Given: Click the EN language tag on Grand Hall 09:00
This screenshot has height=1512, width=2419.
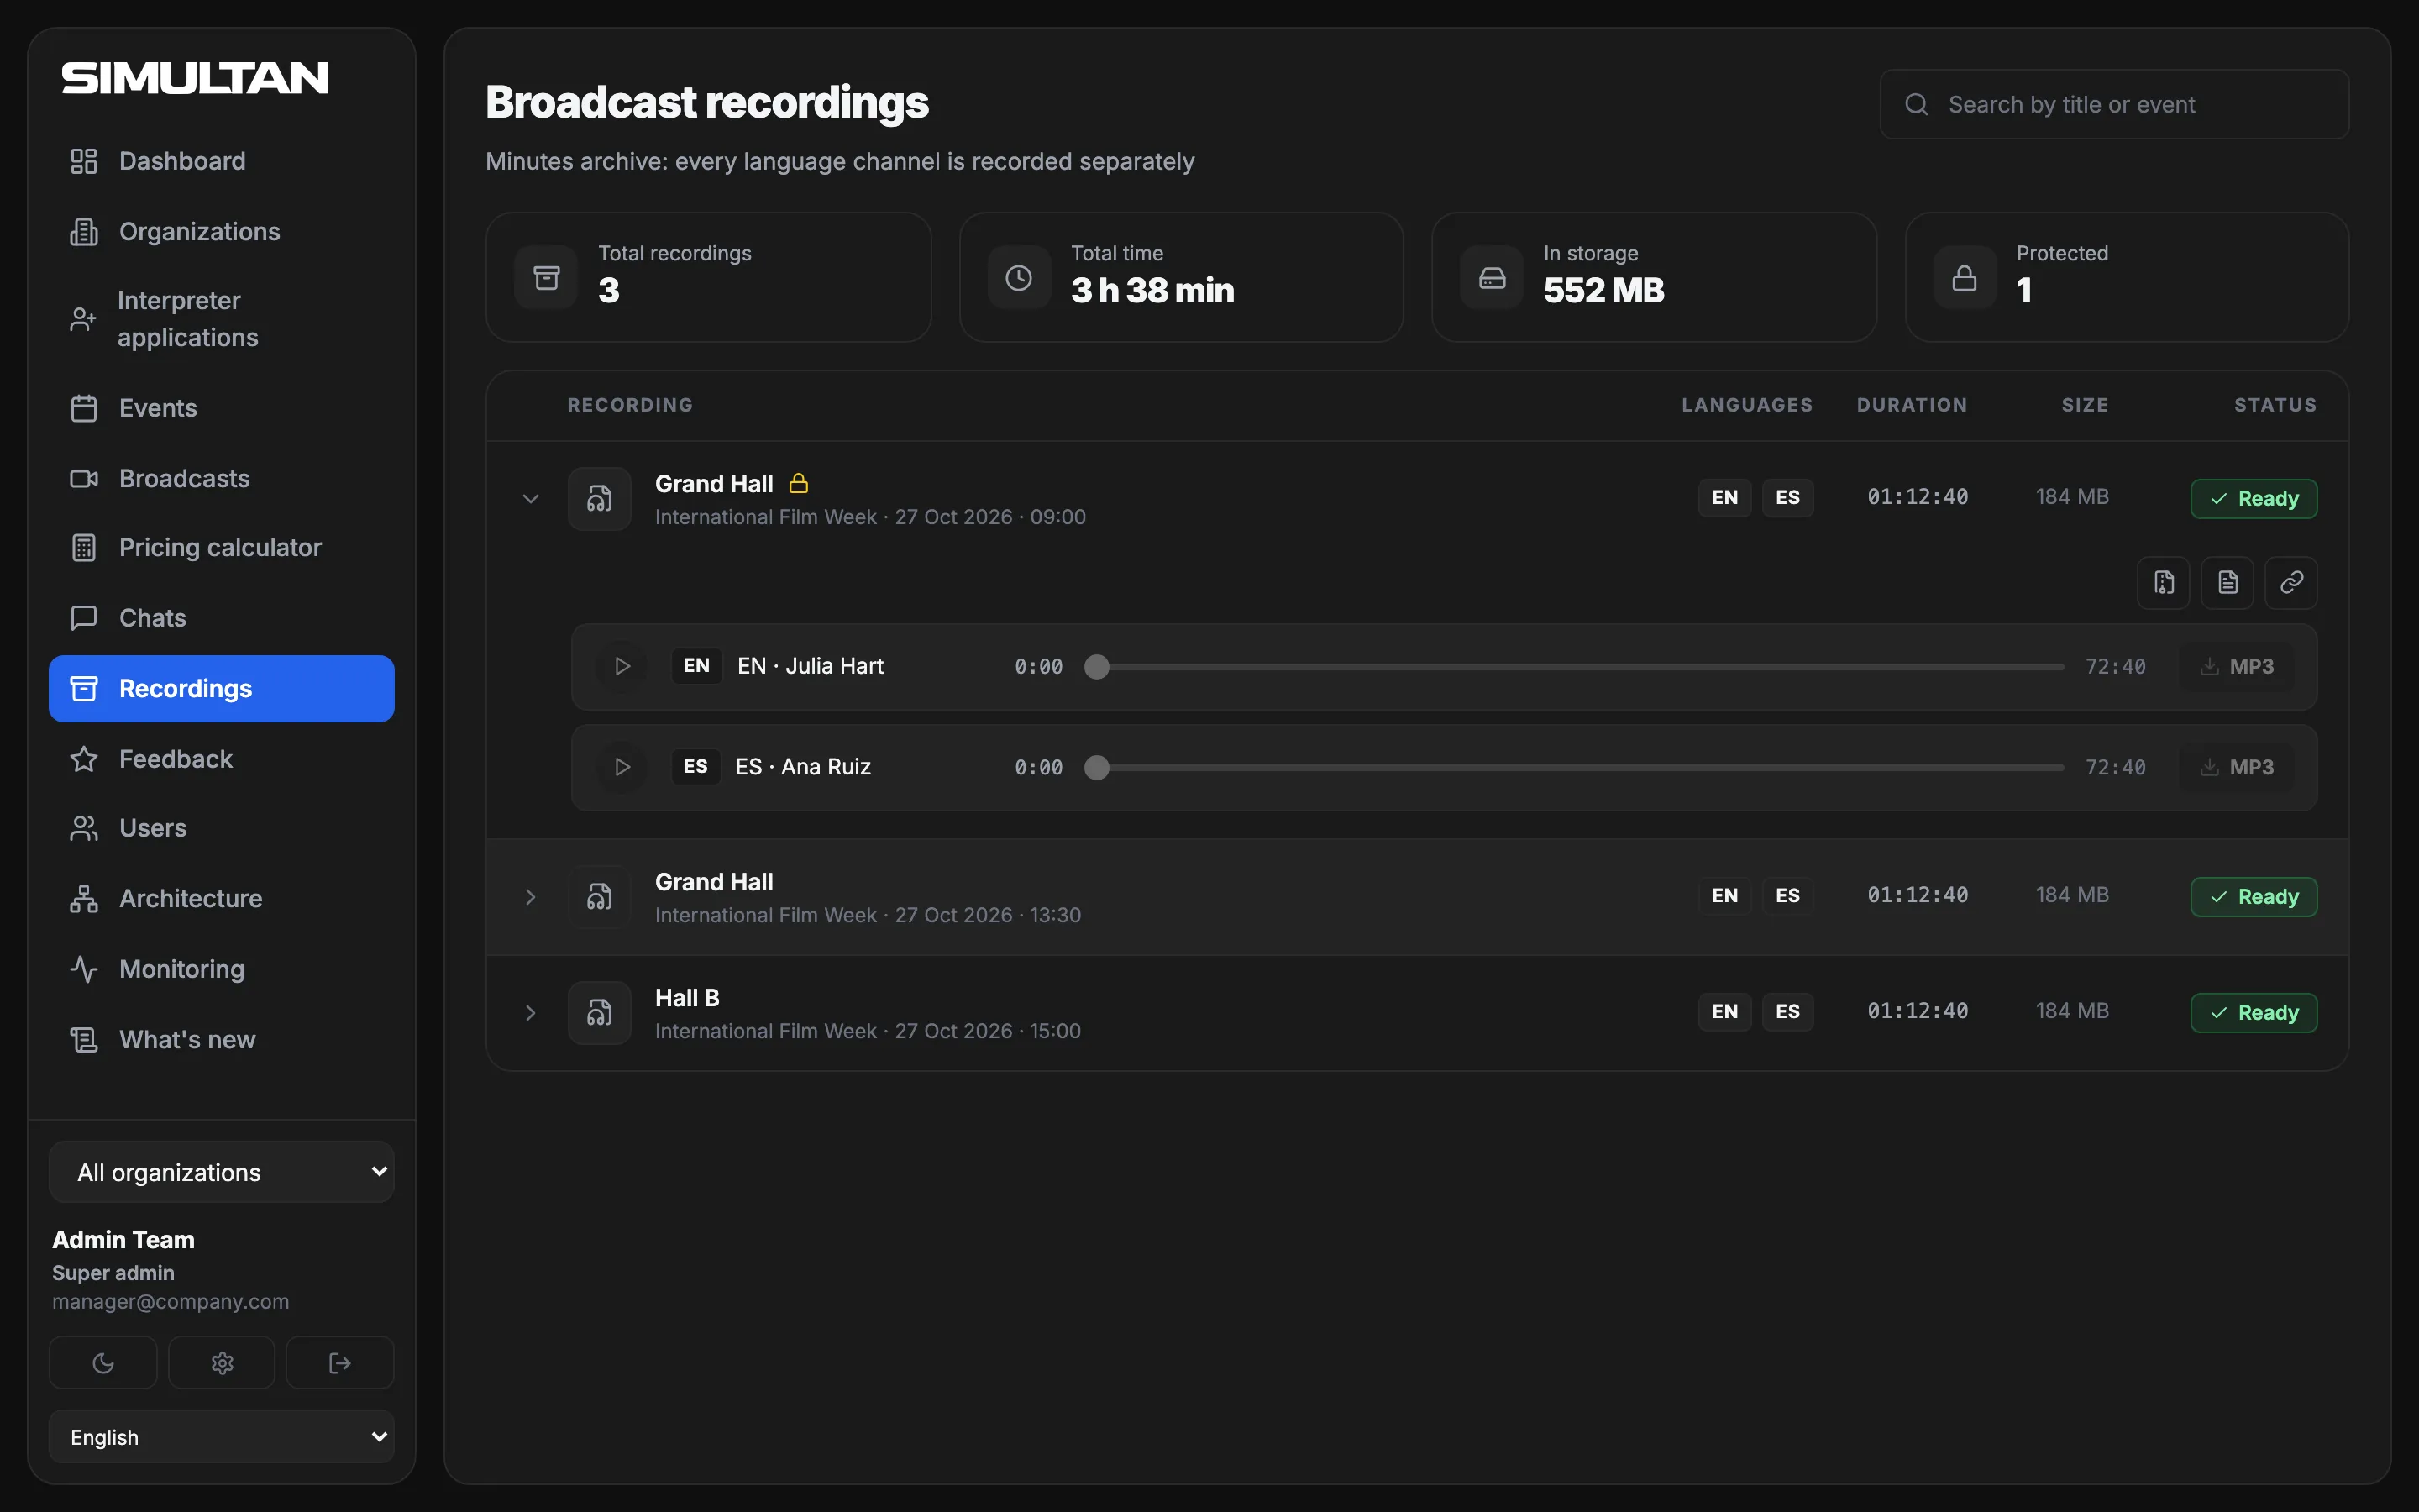Looking at the screenshot, I should (1725, 497).
